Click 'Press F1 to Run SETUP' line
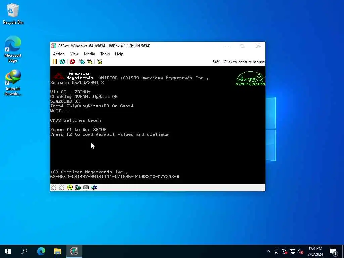This screenshot has height=258, width=344. click(x=79, y=130)
